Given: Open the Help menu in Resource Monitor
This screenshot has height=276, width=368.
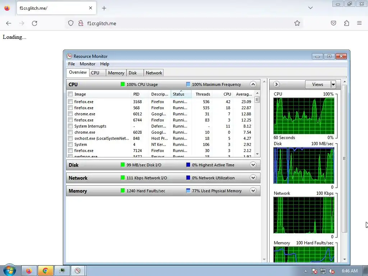Looking at the screenshot, I should [x=105, y=64].
